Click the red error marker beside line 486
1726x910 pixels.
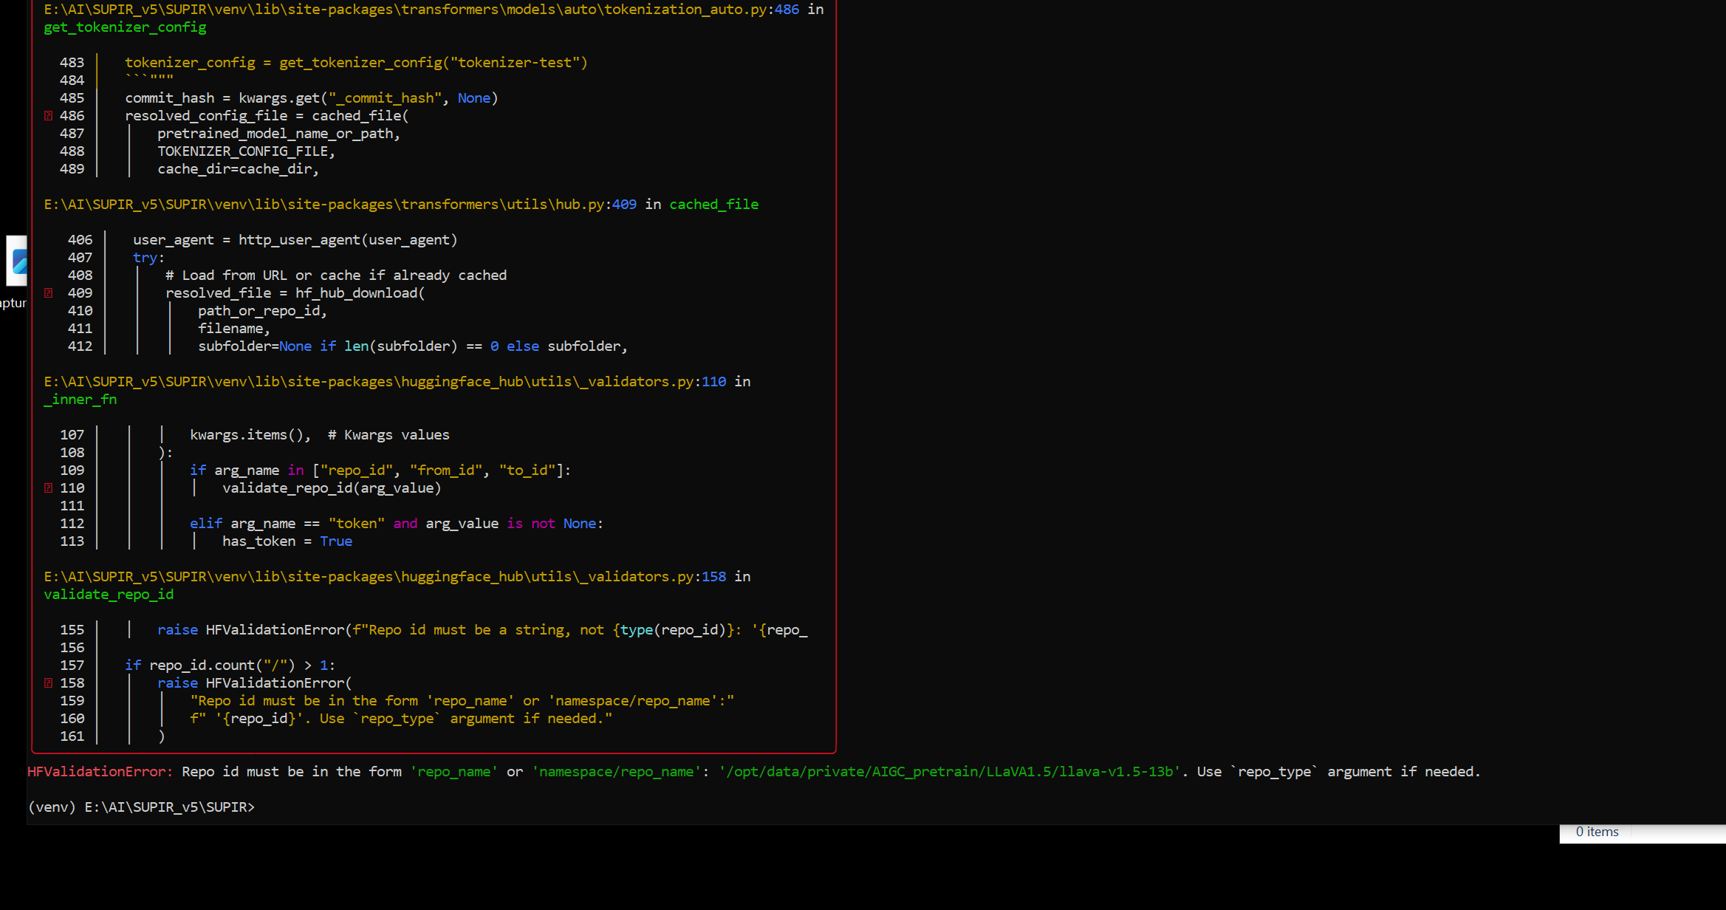48,115
